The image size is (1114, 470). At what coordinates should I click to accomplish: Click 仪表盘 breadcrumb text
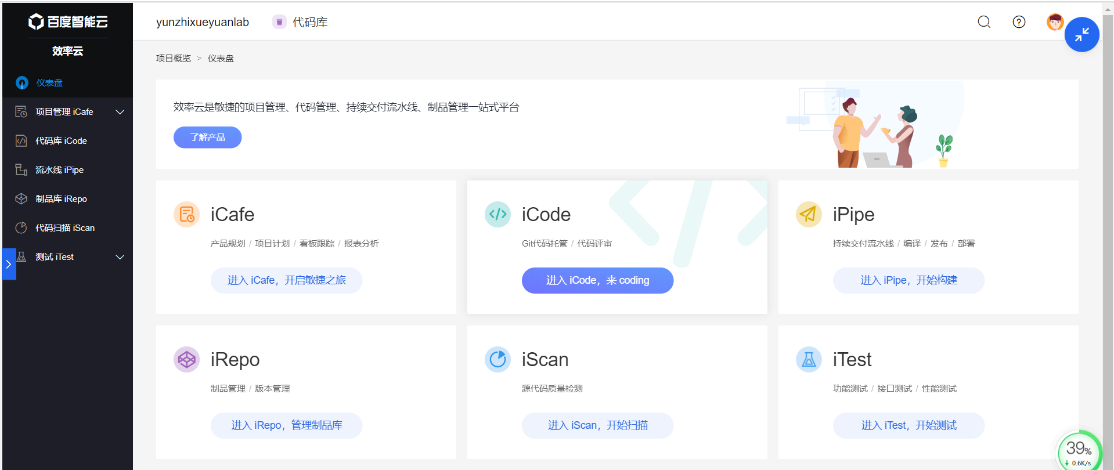click(221, 59)
